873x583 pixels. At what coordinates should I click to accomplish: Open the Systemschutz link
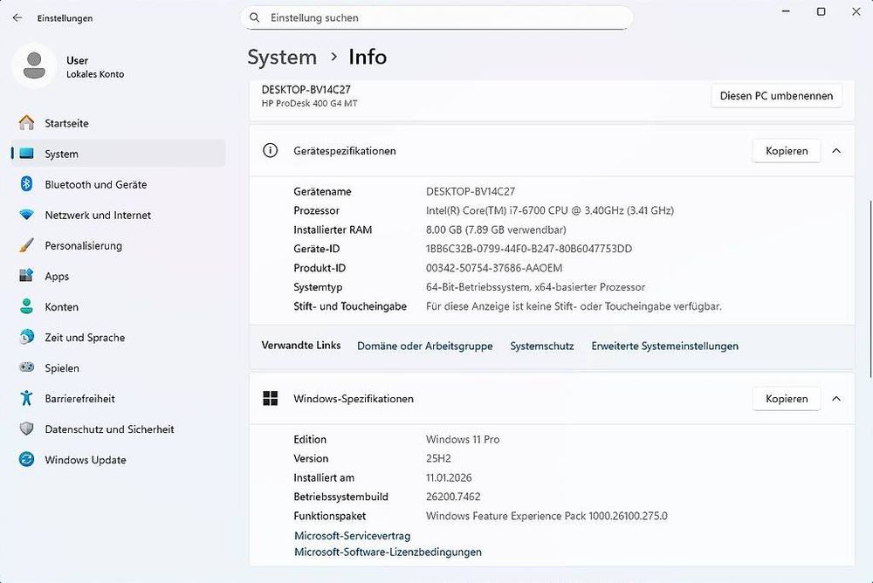(541, 346)
